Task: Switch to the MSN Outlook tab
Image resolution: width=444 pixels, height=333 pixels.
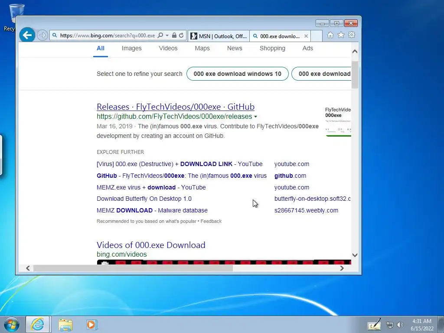Action: pos(219,36)
